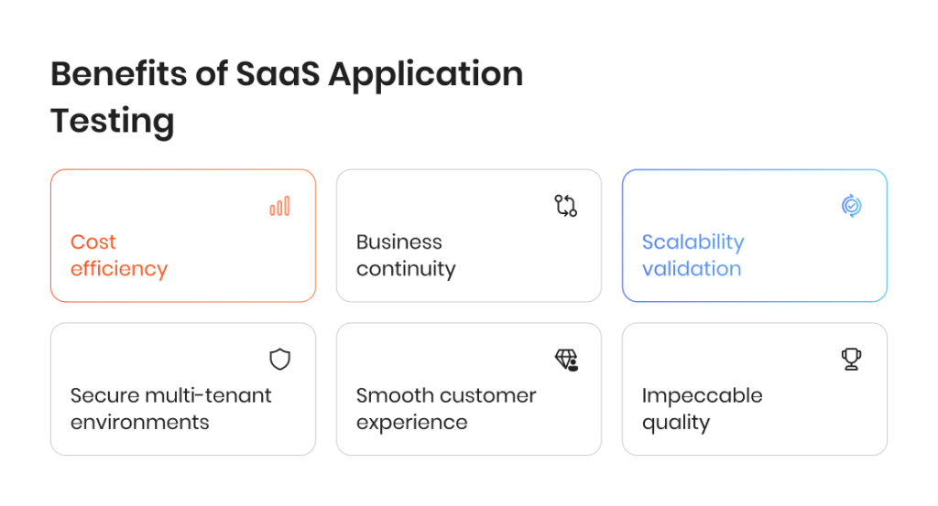Screen dimensions: 938x506
Task: Click the trophy quality icon
Action: click(852, 360)
